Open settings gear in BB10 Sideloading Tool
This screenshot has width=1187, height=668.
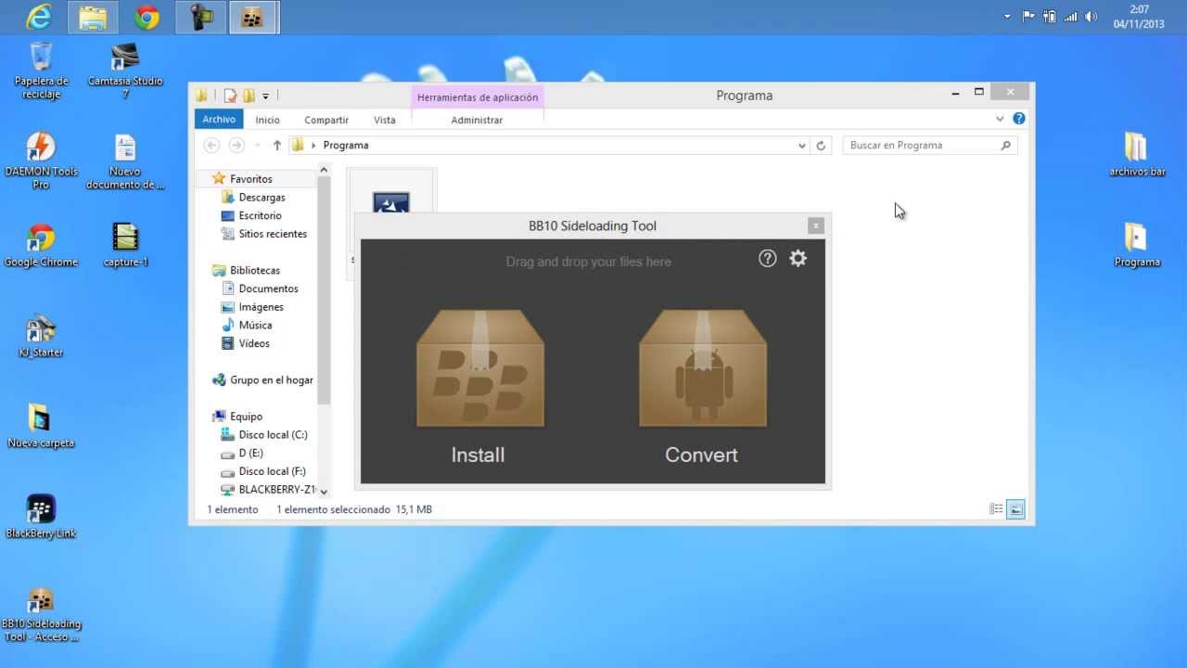click(x=798, y=259)
